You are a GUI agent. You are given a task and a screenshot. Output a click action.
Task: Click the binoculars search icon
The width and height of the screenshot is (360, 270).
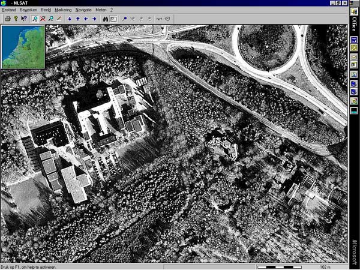point(104,19)
